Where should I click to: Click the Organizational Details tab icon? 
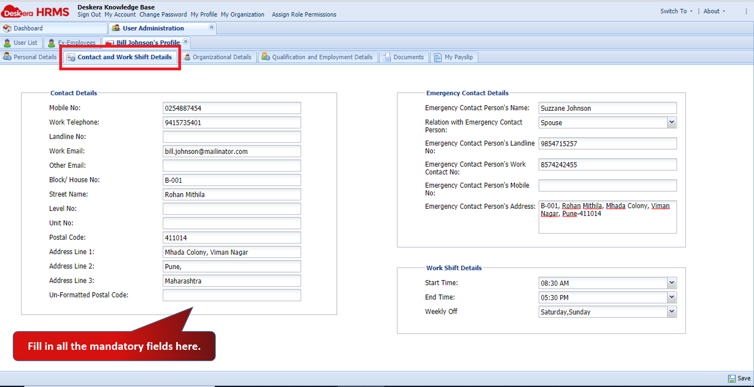coord(186,57)
